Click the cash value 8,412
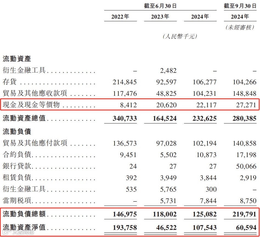The image size is (260, 237). (x=128, y=105)
